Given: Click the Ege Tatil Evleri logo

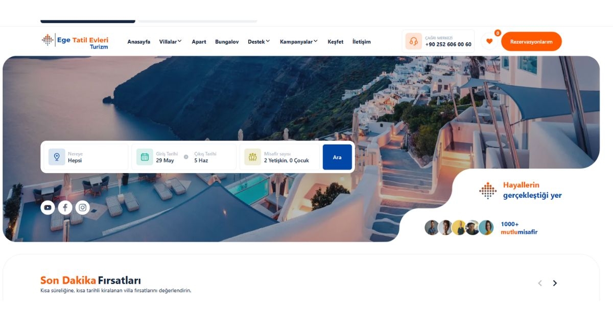Looking at the screenshot, I should coord(75,41).
